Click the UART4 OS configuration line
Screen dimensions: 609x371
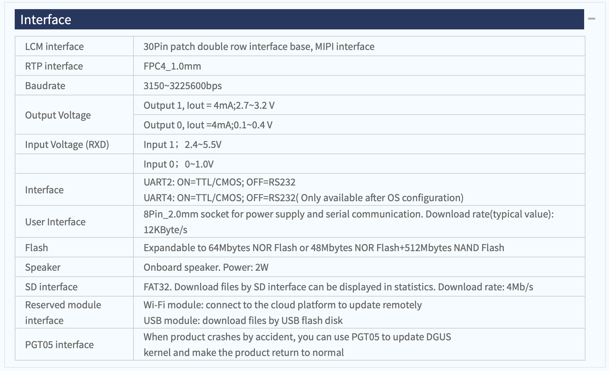[304, 198]
